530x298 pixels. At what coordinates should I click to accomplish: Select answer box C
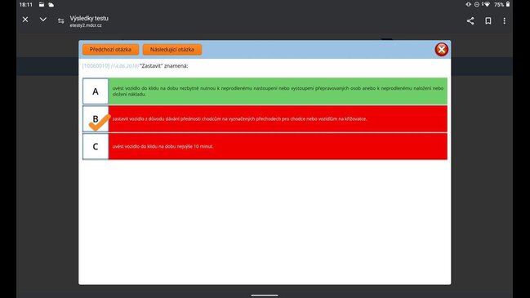96,146
